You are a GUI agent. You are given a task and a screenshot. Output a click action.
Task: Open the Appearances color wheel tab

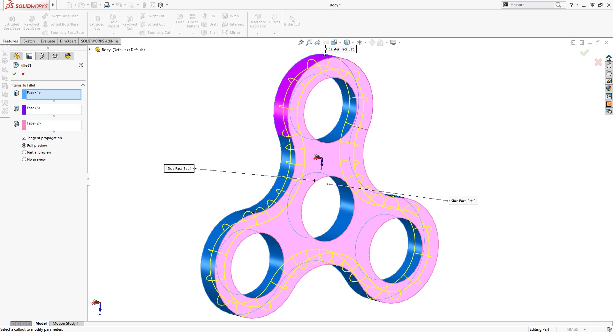(x=67, y=56)
